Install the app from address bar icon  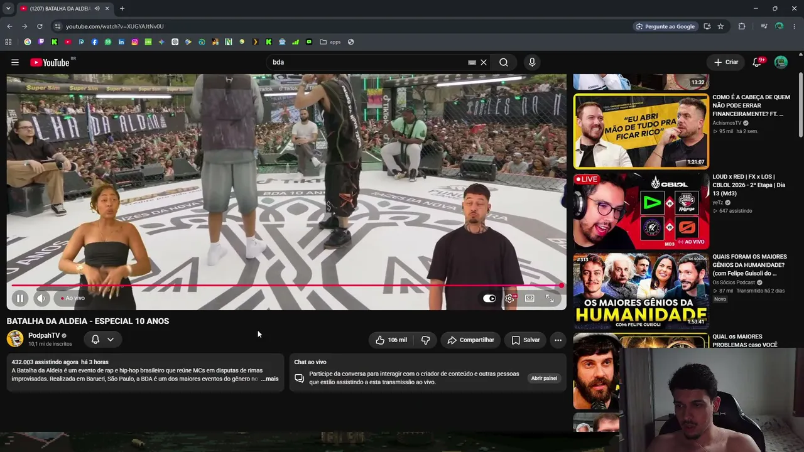(707, 26)
